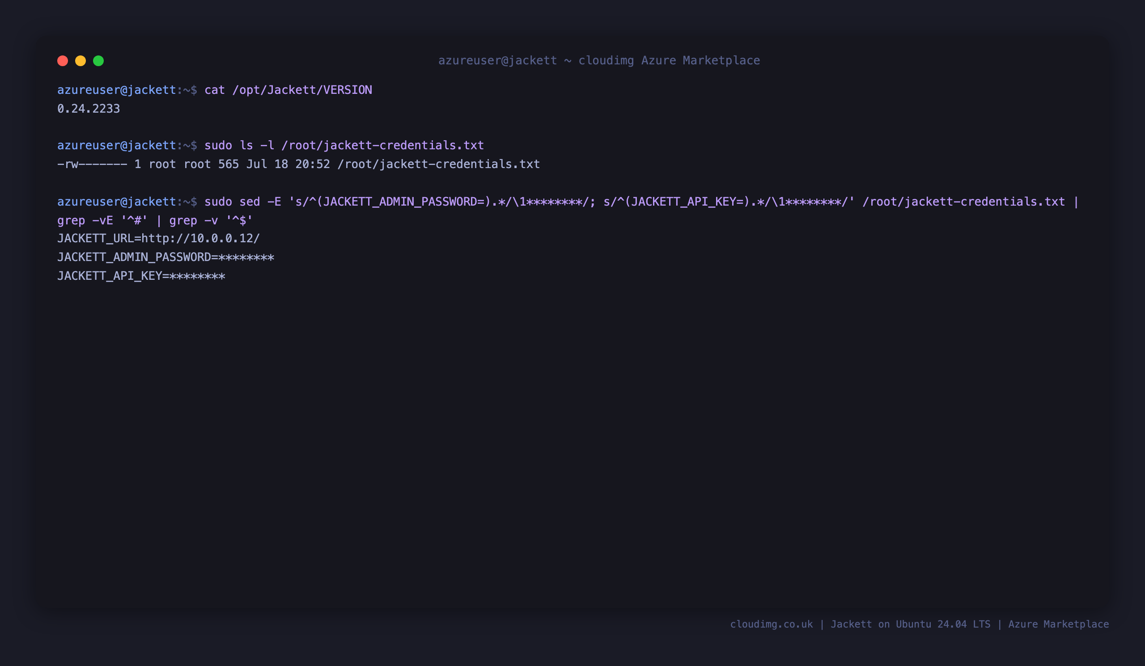Click the command 'sudo ls -l /root/jackett-credentials.txt'
Viewport: 1145px width, 666px height.
(x=344, y=145)
